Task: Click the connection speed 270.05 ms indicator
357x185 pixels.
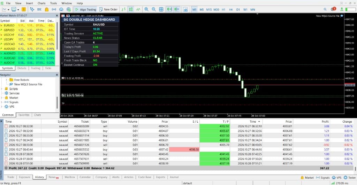Action: click(x=340, y=183)
